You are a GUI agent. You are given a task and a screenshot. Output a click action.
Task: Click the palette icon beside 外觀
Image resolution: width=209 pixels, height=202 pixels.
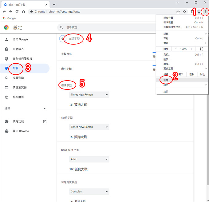pos(6,68)
